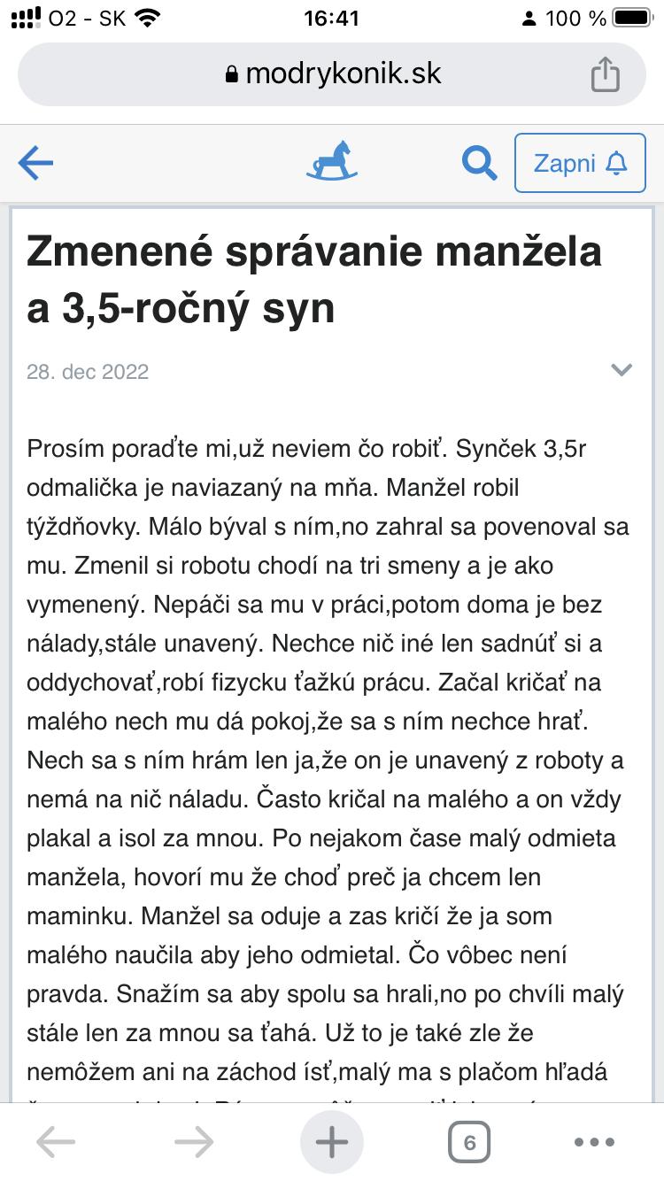Tap the 16:41 clock in status bar
This screenshot has width=664, height=1181.
pos(331,19)
